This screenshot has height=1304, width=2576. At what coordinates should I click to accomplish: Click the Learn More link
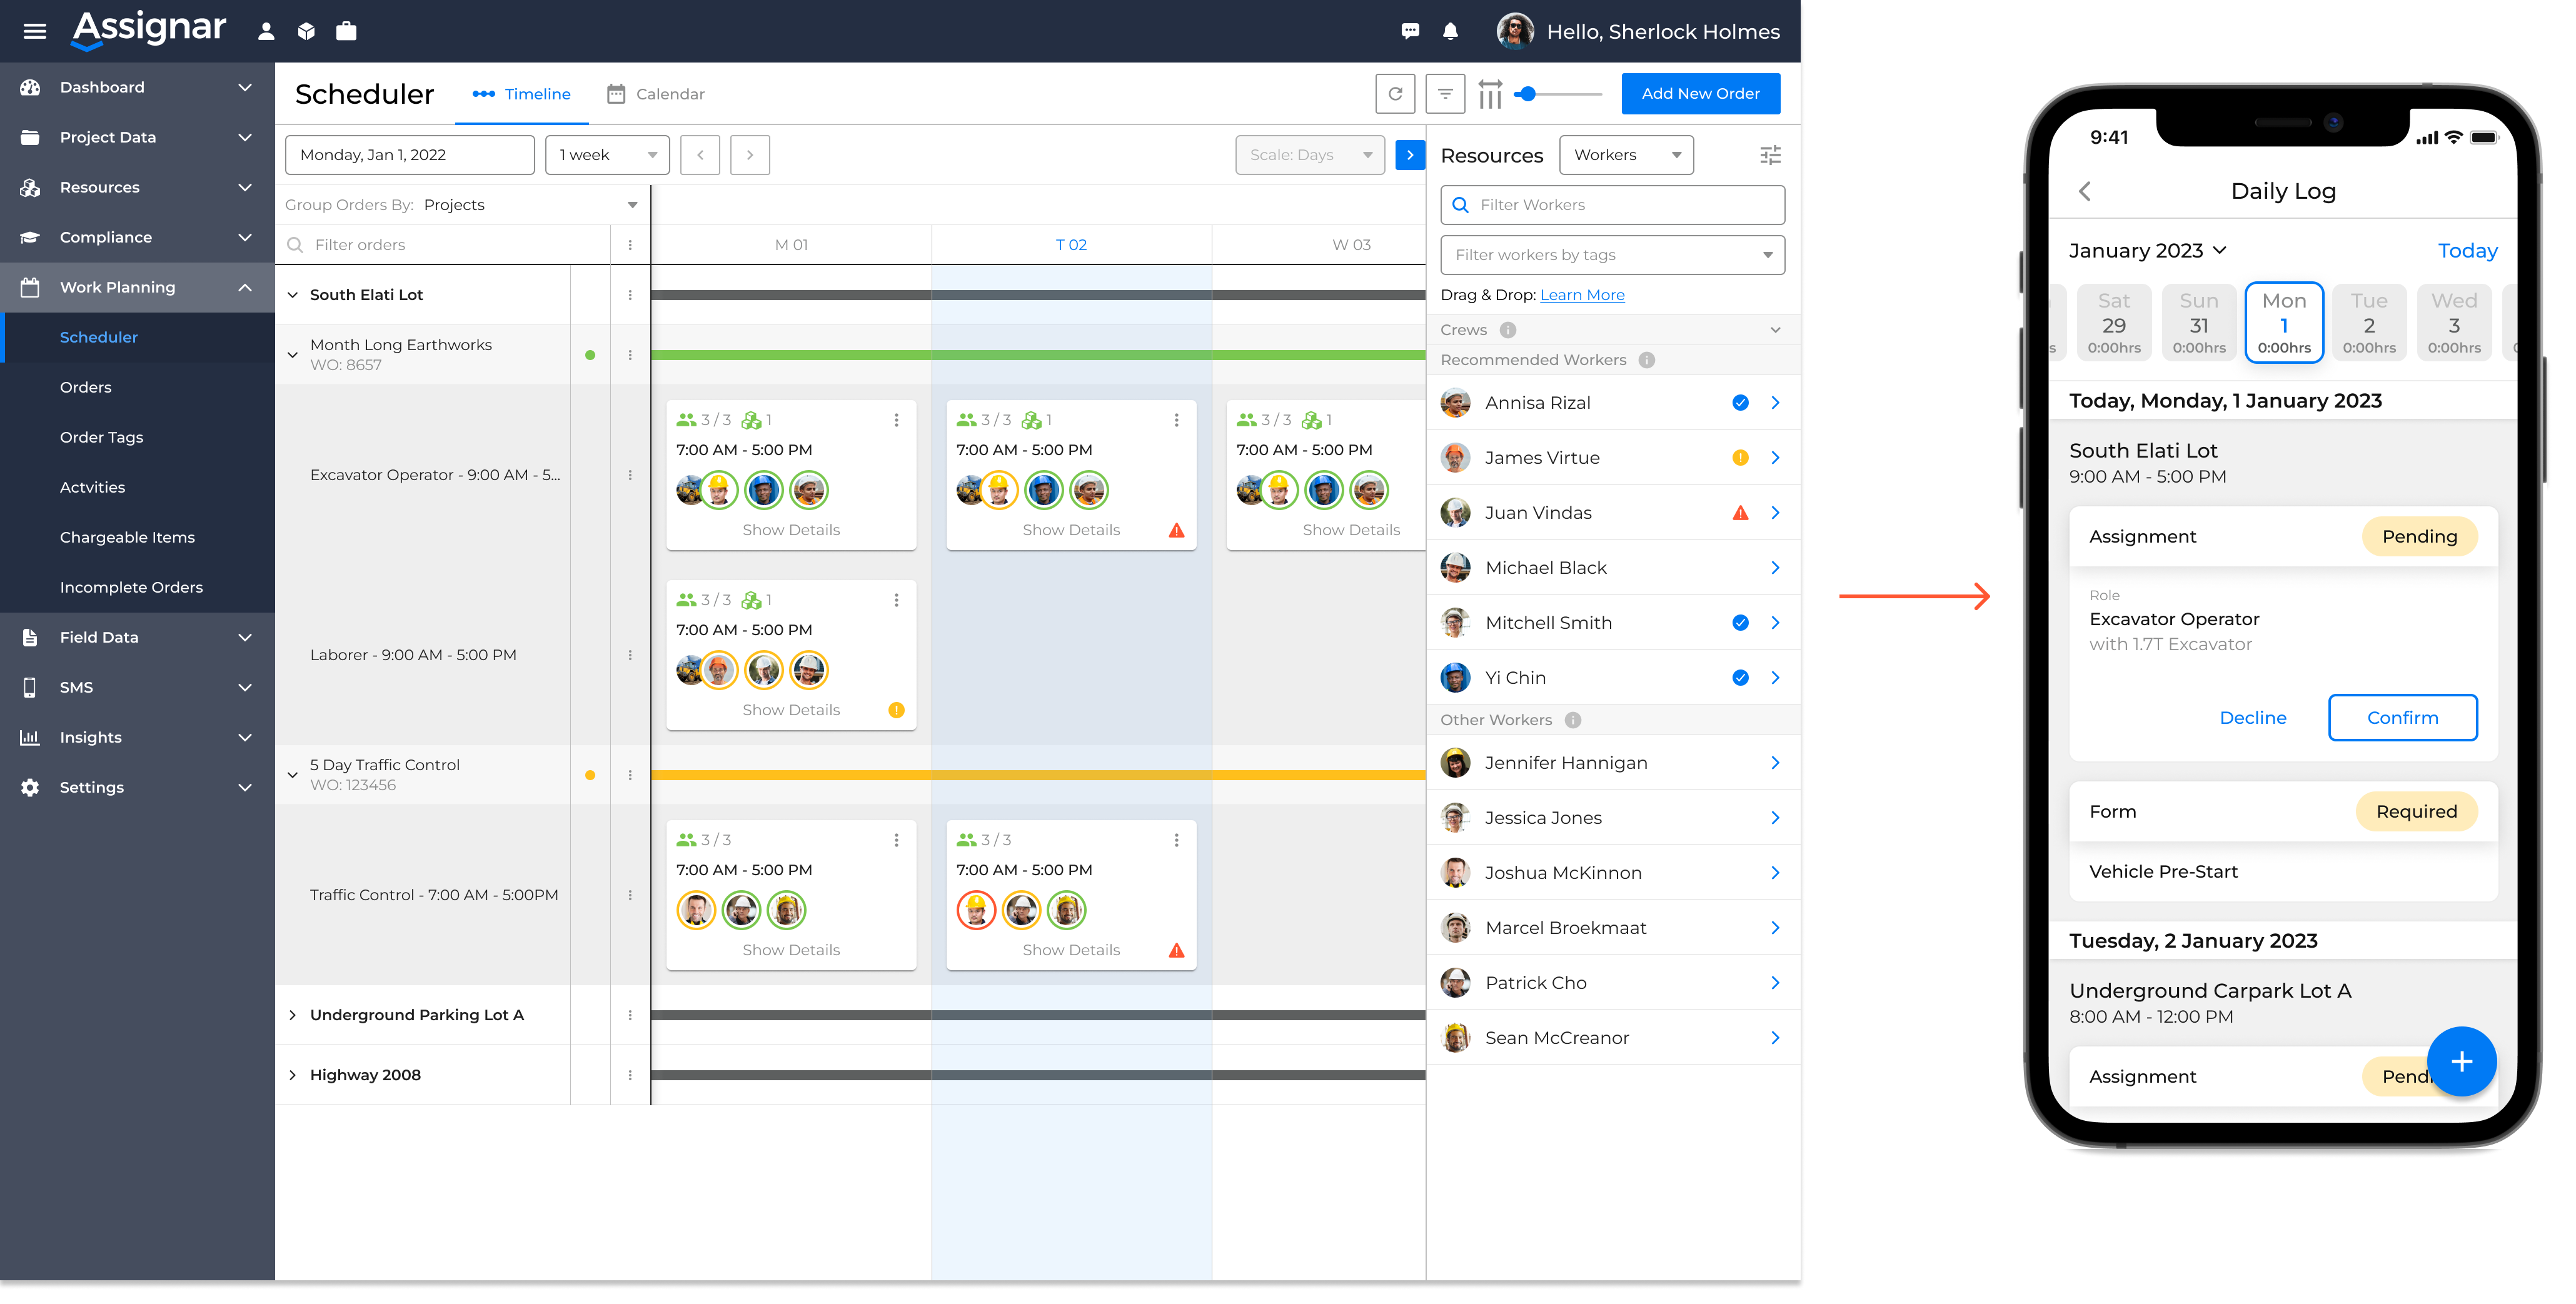click(1582, 295)
